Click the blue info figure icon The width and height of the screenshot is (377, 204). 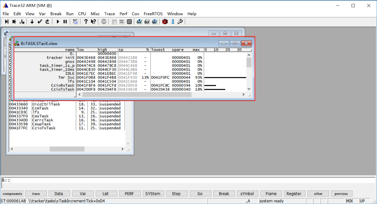point(173,22)
